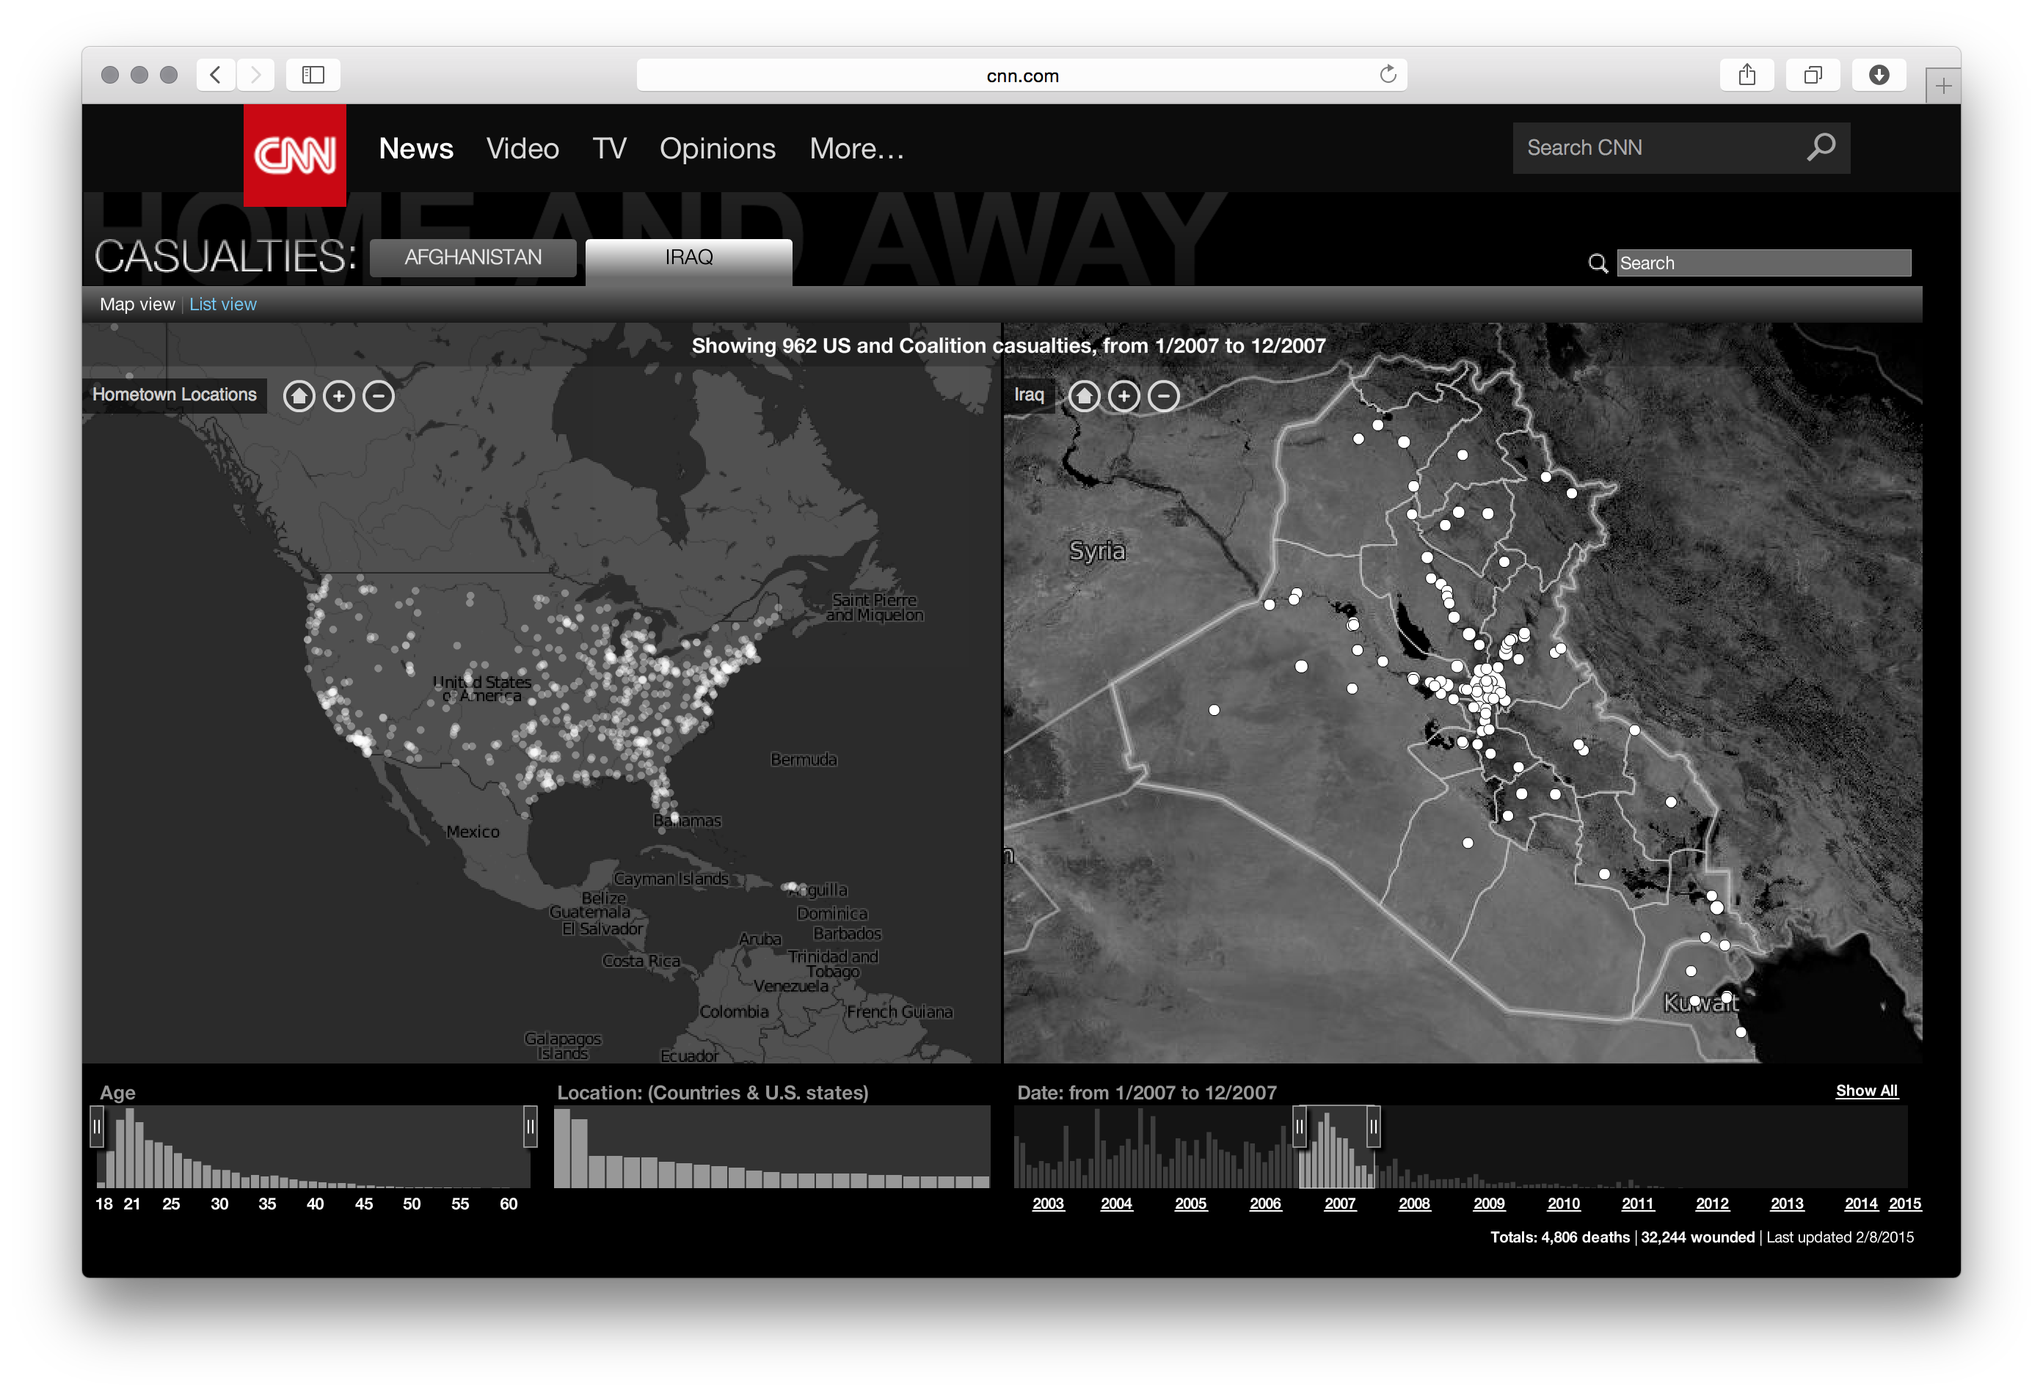2043x1395 pixels.
Task: Click the left age range slider handle
Action: [97, 1127]
